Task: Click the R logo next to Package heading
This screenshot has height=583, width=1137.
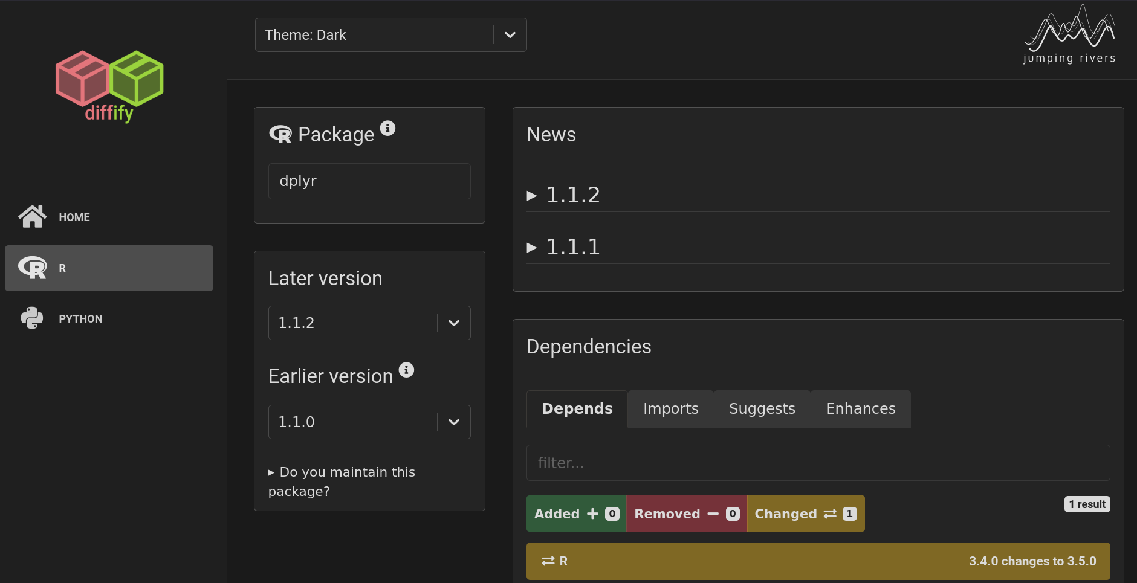Action: point(280,134)
